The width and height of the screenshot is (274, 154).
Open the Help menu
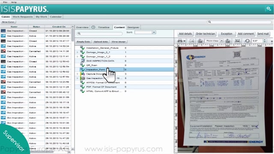14,2
